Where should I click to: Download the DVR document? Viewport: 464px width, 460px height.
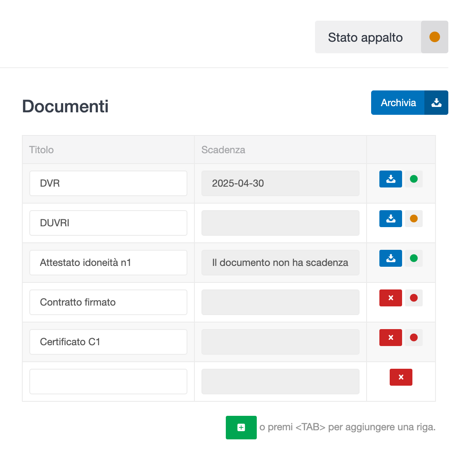(391, 179)
